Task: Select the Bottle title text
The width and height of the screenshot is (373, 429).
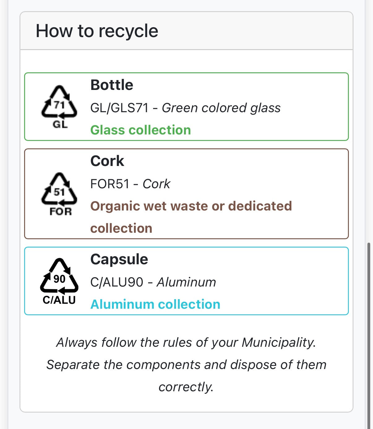Action: coord(112,85)
